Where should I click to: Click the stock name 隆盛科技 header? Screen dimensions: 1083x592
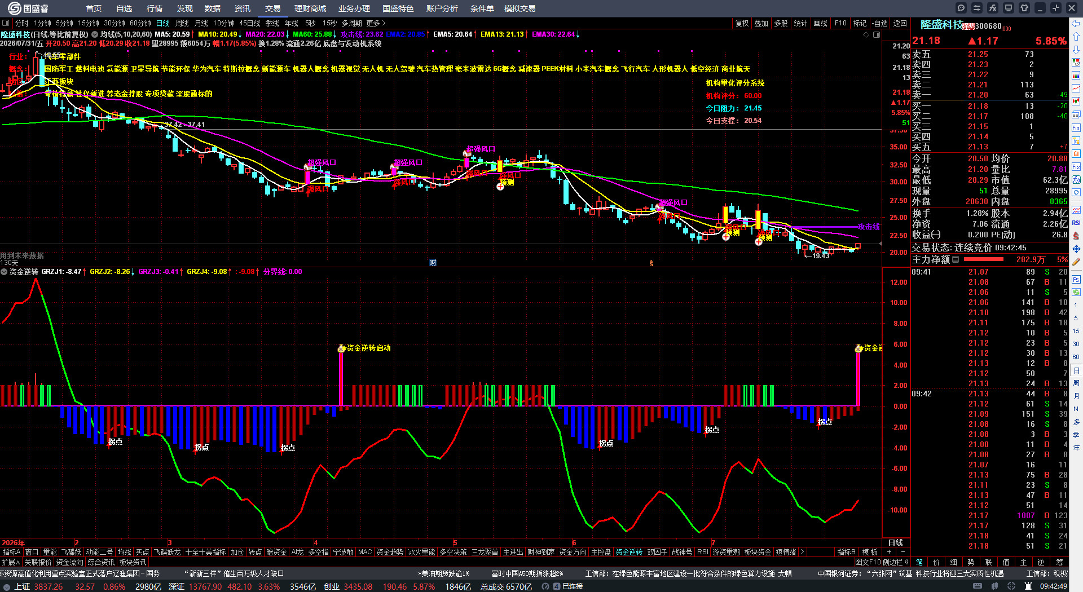[941, 25]
